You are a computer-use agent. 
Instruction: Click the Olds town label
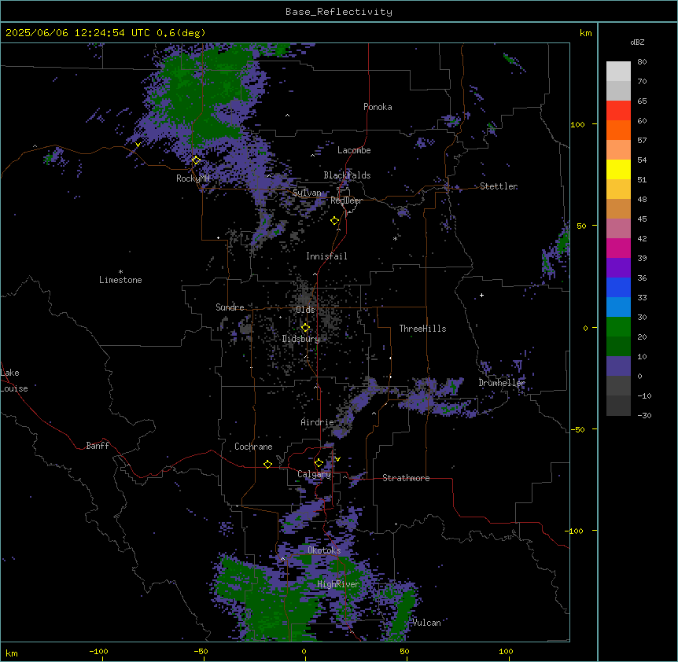[x=305, y=310]
